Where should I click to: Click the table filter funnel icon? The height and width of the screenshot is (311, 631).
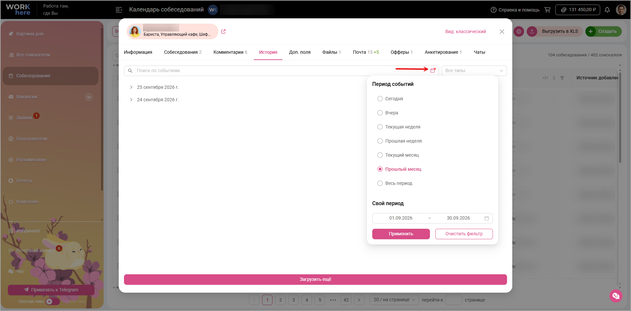pos(562,78)
